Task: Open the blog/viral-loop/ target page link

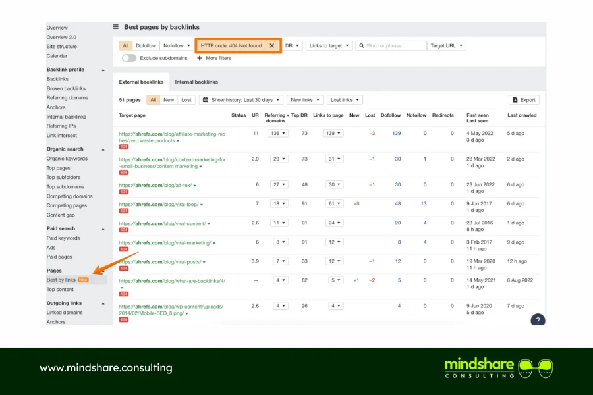Action: click(159, 205)
